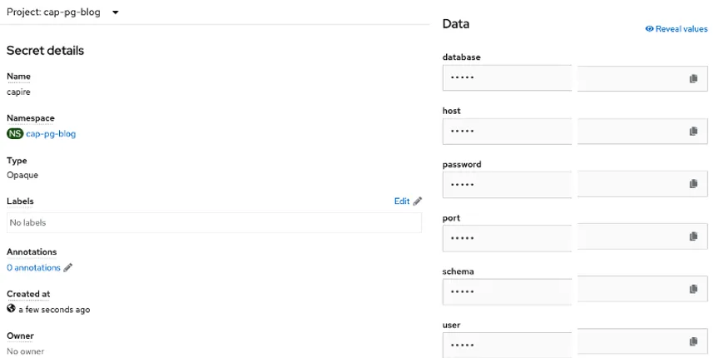The width and height of the screenshot is (714, 358).
Task: Toggle Reveal values for secret data
Action: coord(676,28)
